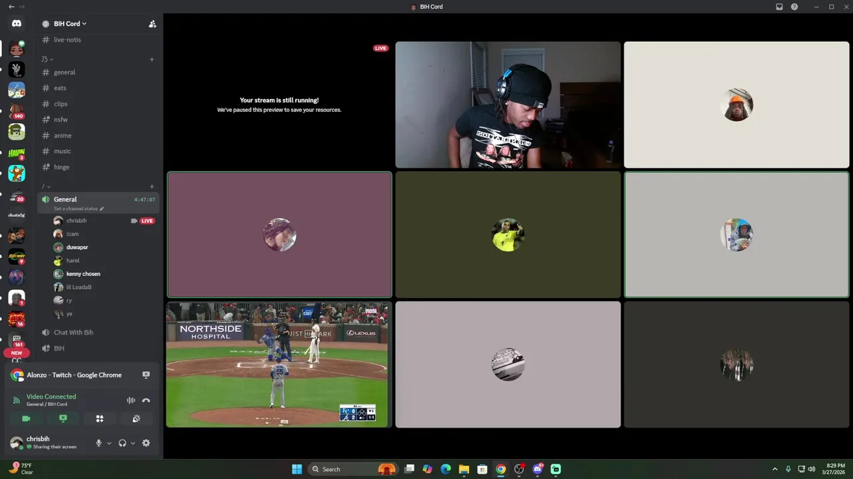Screen dimensions: 853x479
Task: Focus the baseball game stream tile
Action: 279,365
